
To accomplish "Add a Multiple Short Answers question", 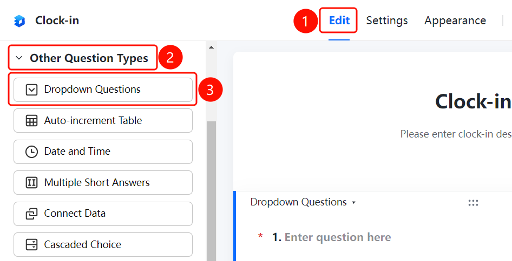I will (103, 183).
